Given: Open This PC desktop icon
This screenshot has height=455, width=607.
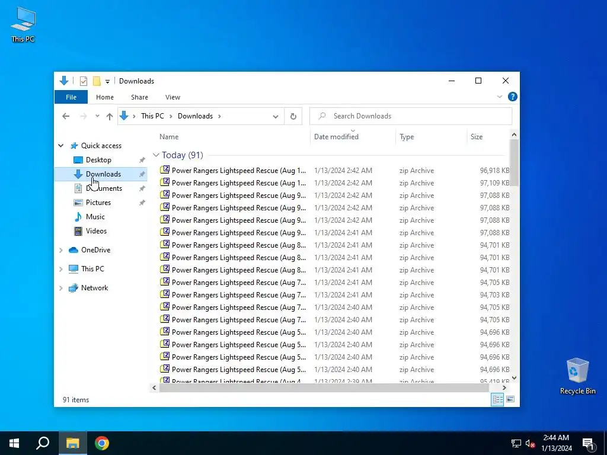Looking at the screenshot, I should pos(23,24).
